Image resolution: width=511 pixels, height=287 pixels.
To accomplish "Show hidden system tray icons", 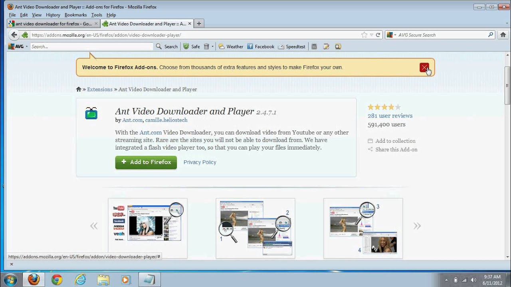I will point(446,280).
